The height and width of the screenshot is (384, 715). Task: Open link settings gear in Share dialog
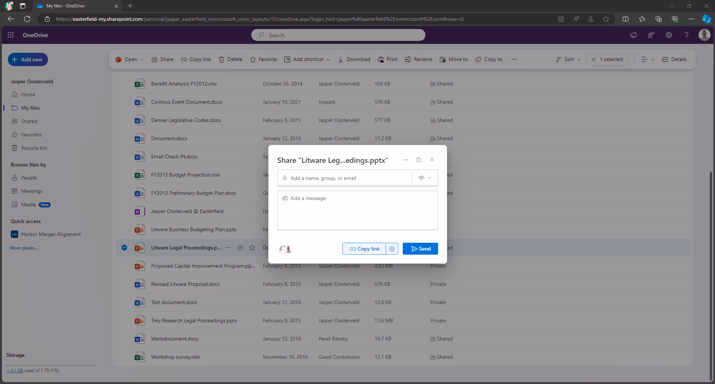tap(392, 249)
